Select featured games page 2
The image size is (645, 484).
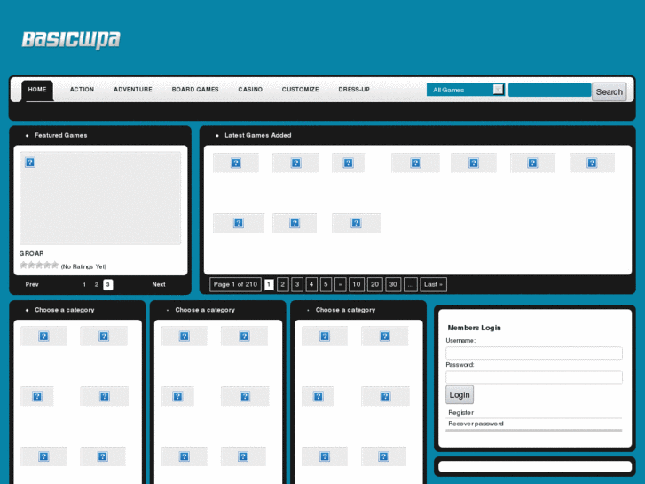96,285
